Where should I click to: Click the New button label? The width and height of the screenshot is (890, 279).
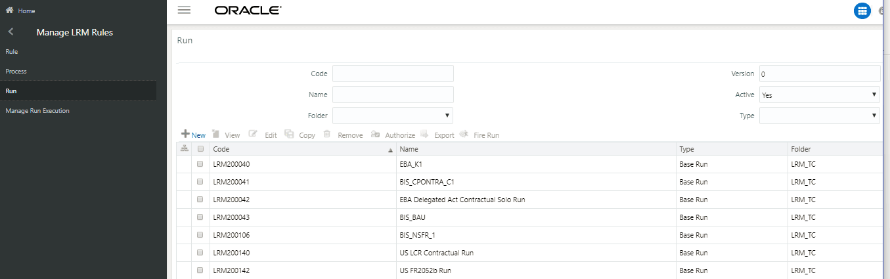[x=198, y=135]
